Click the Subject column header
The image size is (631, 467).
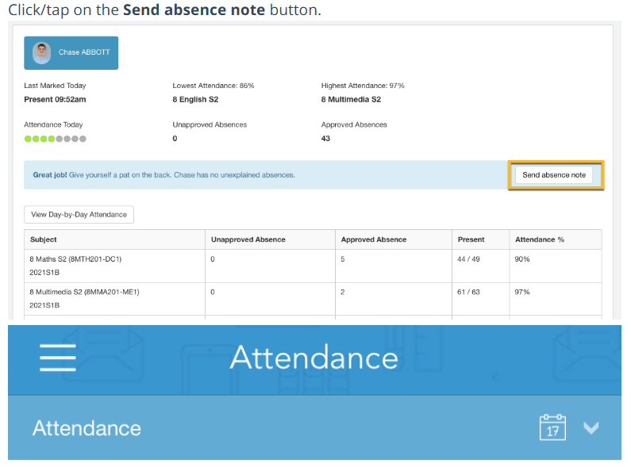[44, 239]
